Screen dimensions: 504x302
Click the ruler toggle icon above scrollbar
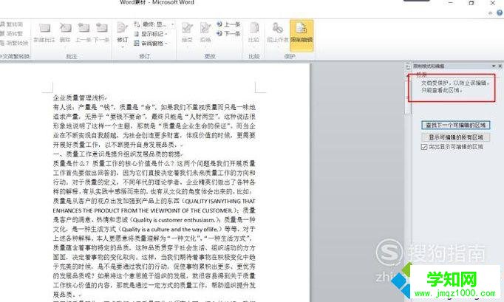pyautogui.click(x=408, y=67)
